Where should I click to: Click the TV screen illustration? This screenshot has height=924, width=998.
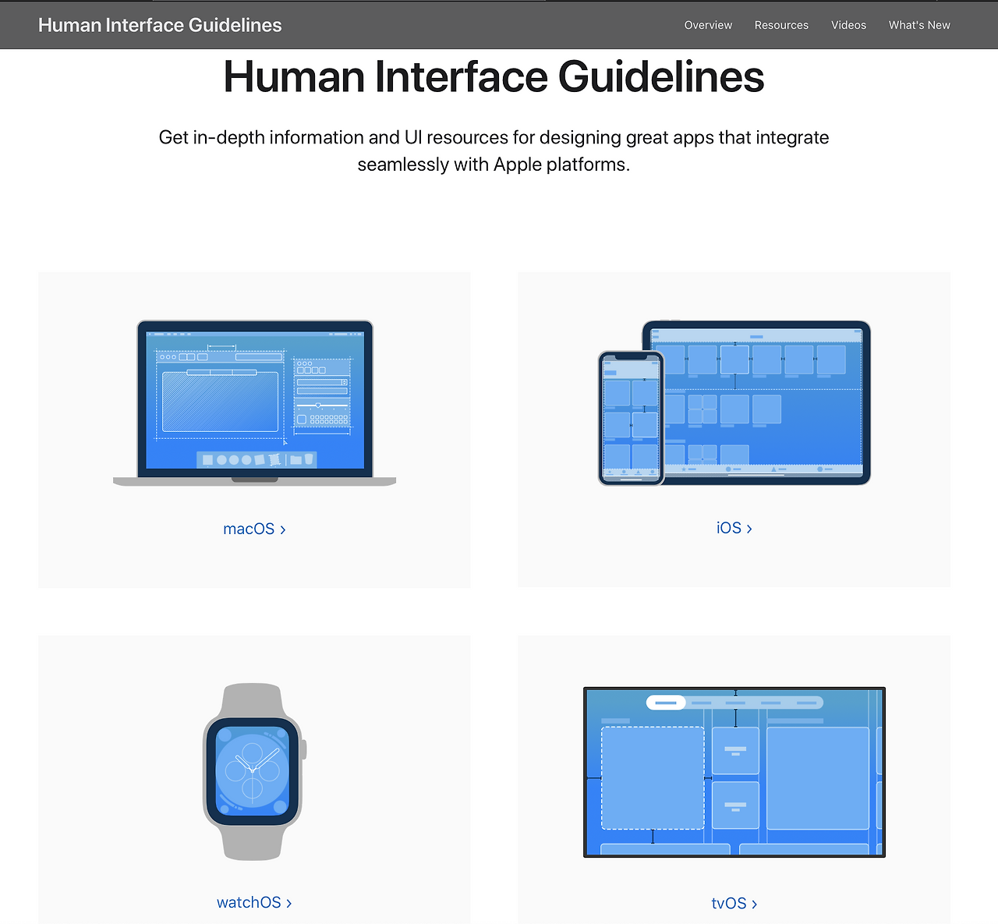tap(734, 772)
